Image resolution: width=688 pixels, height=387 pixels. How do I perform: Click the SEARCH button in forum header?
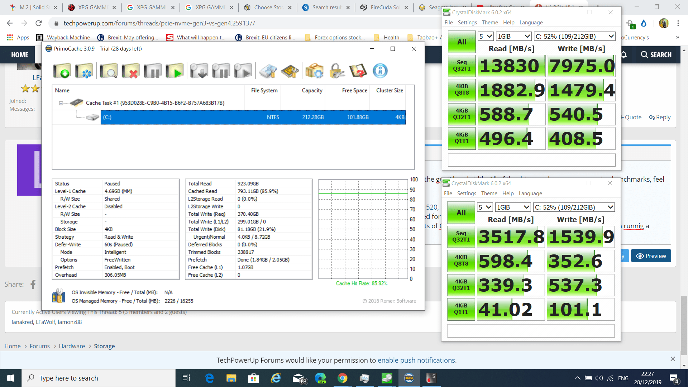pyautogui.click(x=656, y=55)
